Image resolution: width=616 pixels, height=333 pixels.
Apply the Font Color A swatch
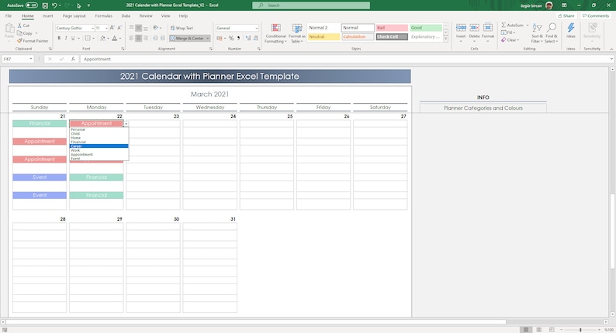[x=114, y=38]
